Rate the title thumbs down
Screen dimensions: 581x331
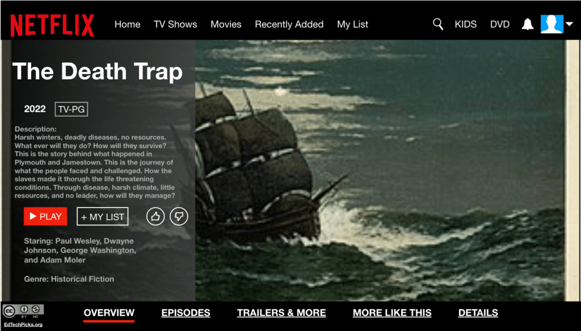tap(179, 216)
